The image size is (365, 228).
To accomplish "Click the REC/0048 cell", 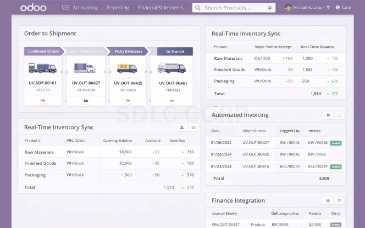I will (x=280, y=225).
